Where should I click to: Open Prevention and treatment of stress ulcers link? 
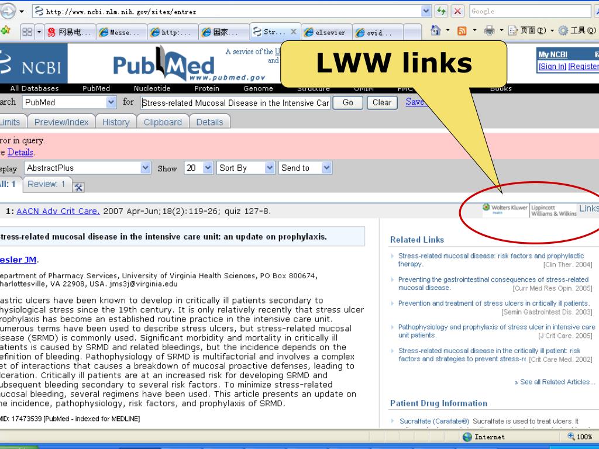click(494, 303)
